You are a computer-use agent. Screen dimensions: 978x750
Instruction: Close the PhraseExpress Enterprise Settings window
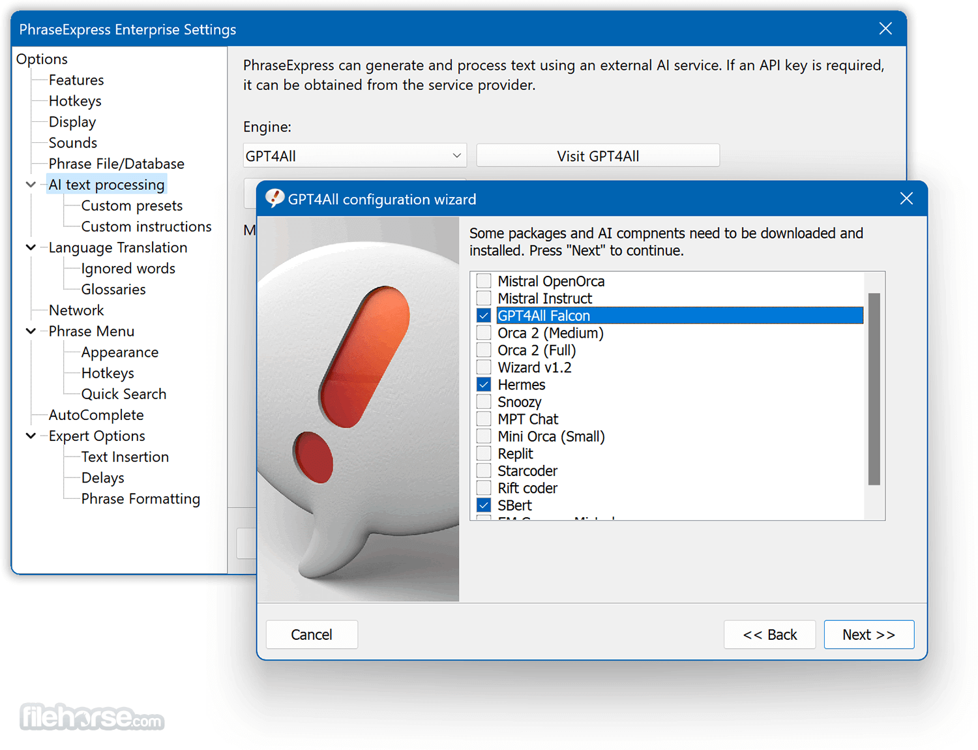[885, 29]
